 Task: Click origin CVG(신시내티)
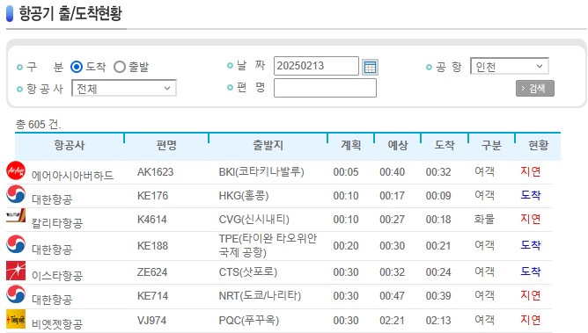coord(254,220)
